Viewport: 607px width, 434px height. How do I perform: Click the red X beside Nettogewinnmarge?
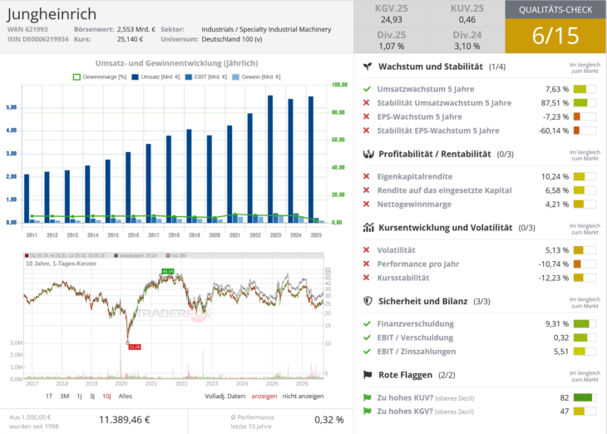pyautogui.click(x=366, y=205)
